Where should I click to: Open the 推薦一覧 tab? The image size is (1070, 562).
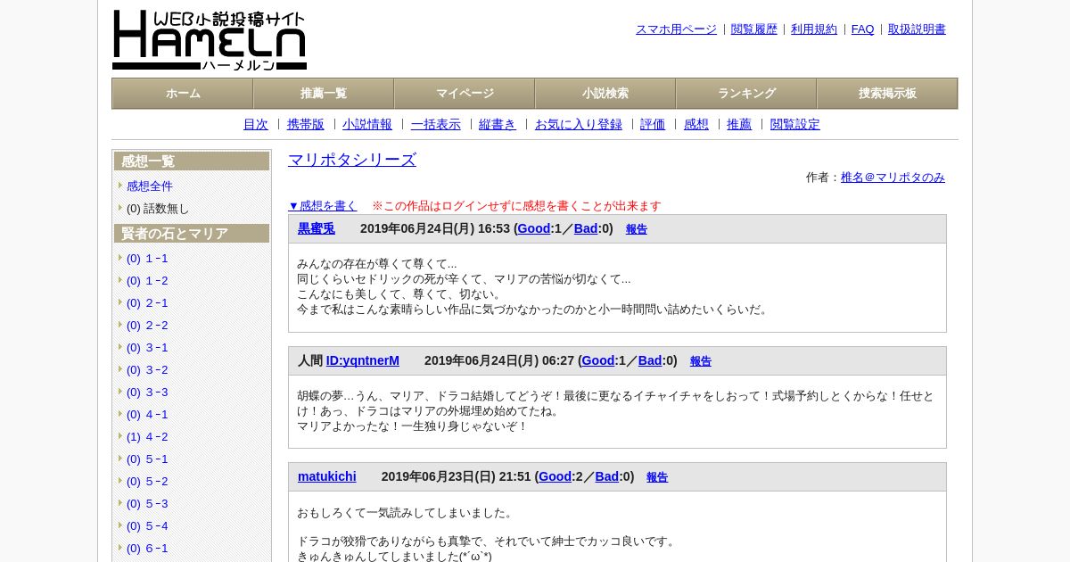point(324,94)
